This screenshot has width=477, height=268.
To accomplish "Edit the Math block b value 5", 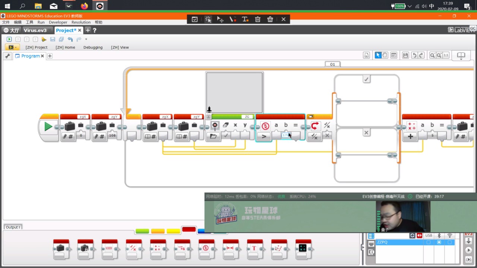I will tap(432, 135).
